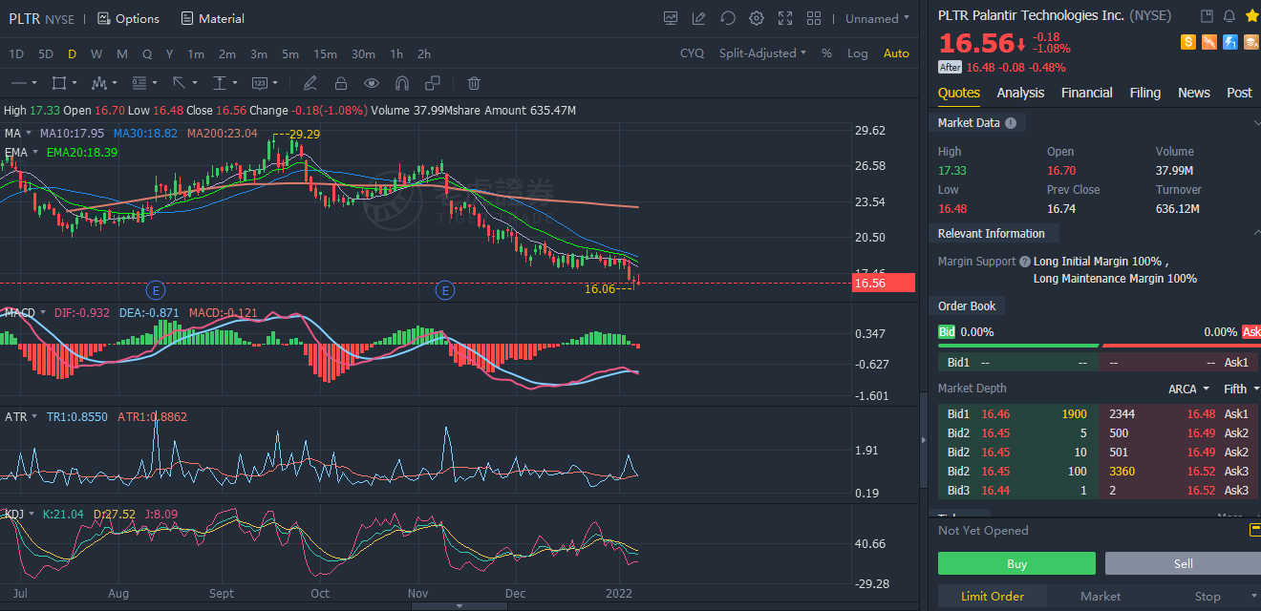Click the drawing brush pen icon
1261x611 pixels.
(310, 83)
